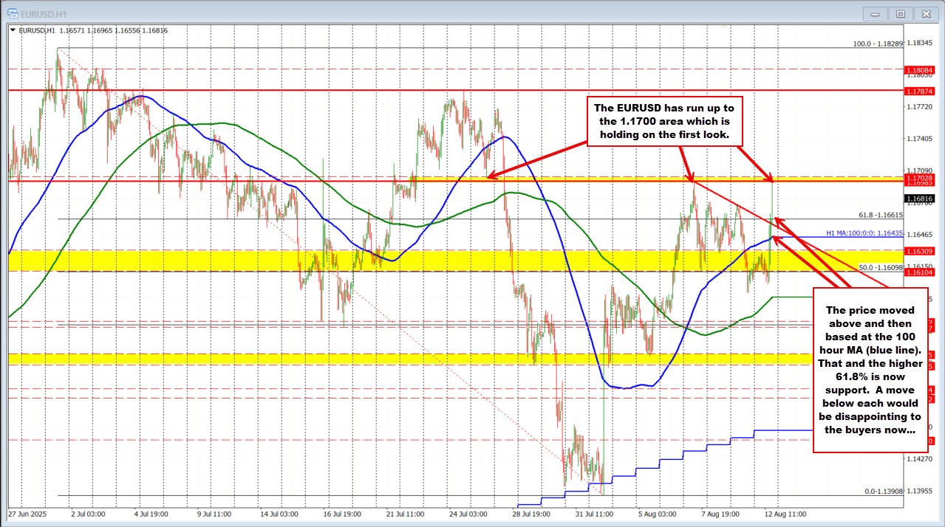Image resolution: width=945 pixels, height=527 pixels.
Task: Select the '1.1700 area' annotation text box
Action: click(x=662, y=121)
